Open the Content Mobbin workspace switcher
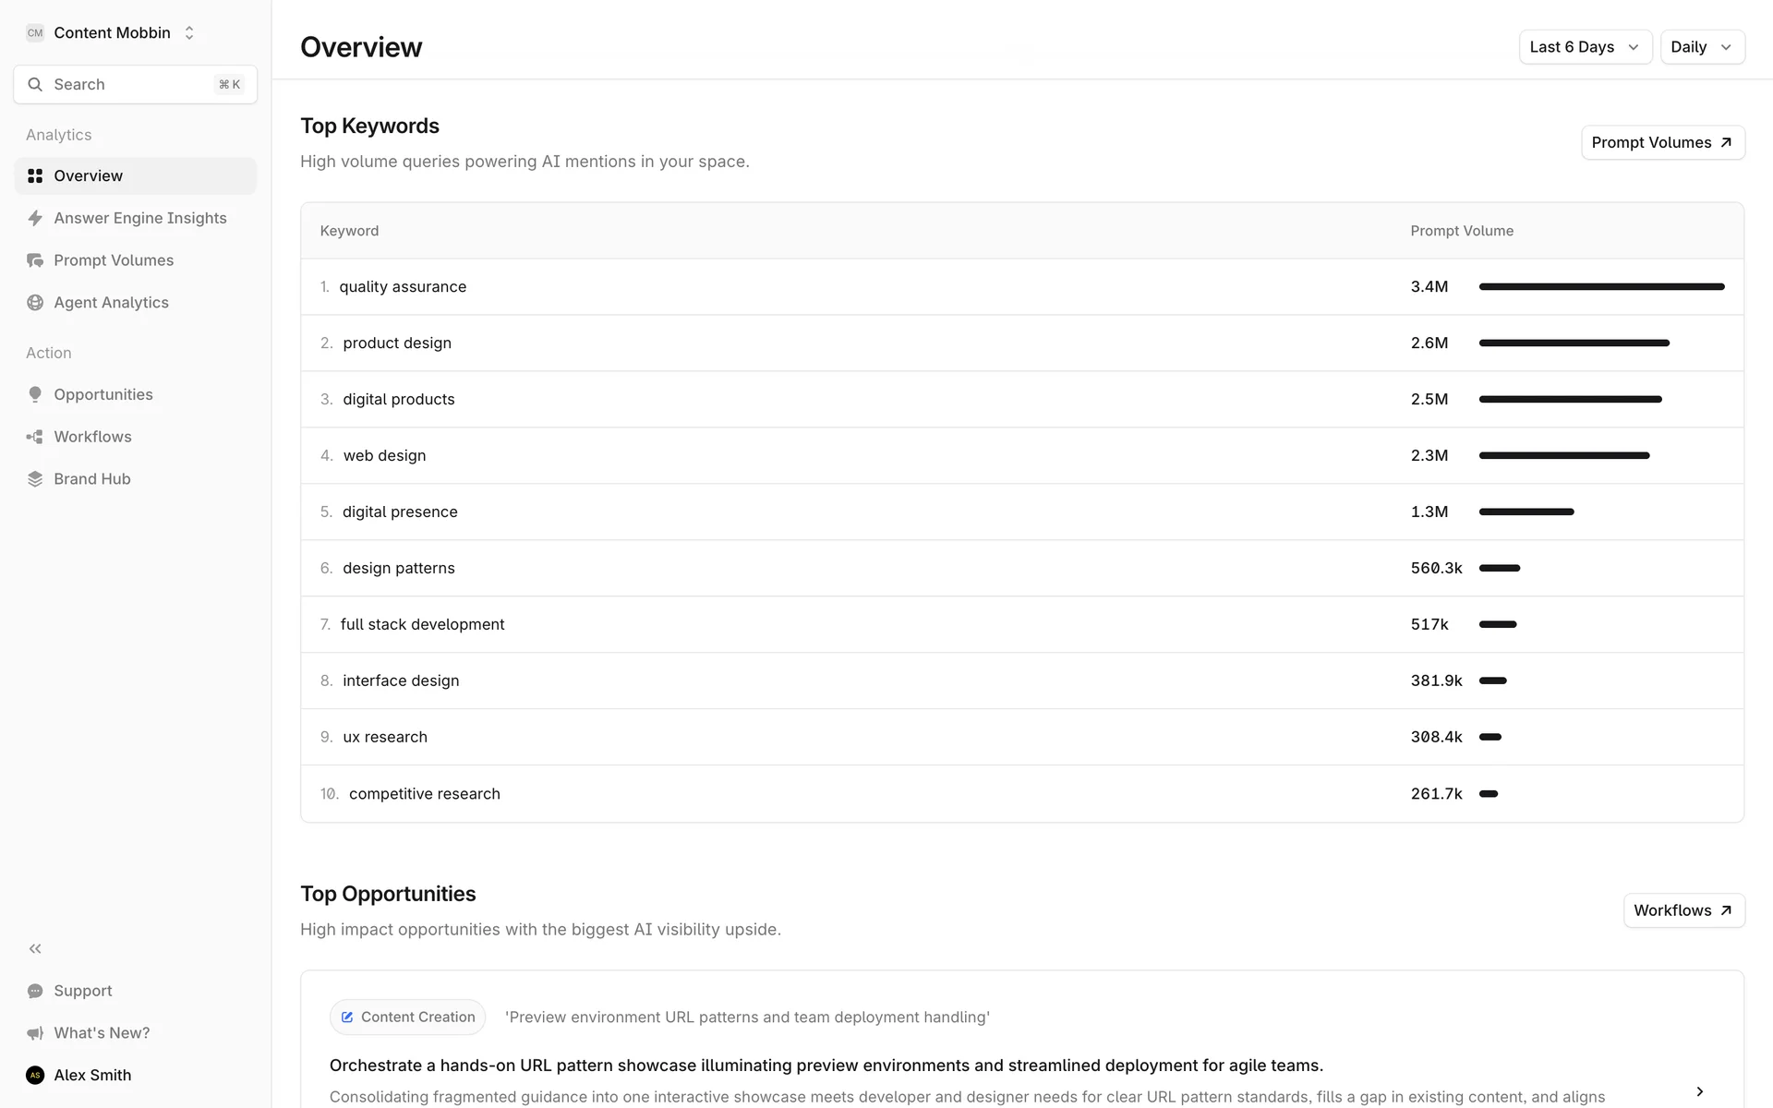 click(x=112, y=33)
